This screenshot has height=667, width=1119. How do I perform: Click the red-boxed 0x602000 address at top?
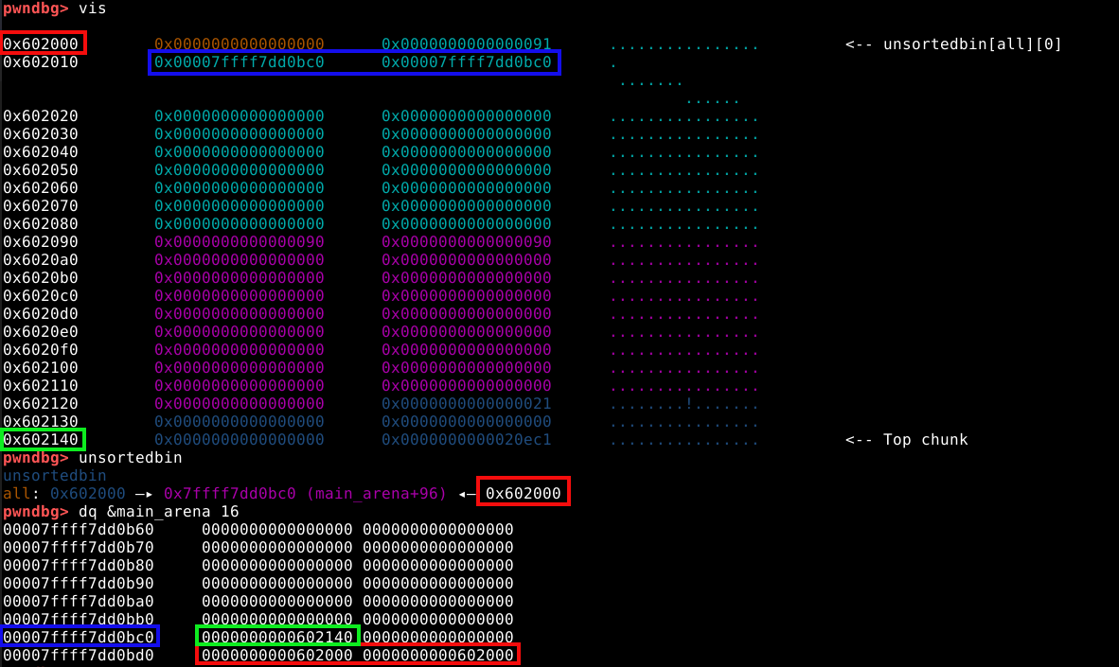coord(44,44)
